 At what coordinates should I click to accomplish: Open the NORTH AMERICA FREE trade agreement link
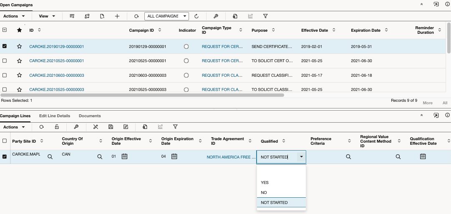(231, 157)
